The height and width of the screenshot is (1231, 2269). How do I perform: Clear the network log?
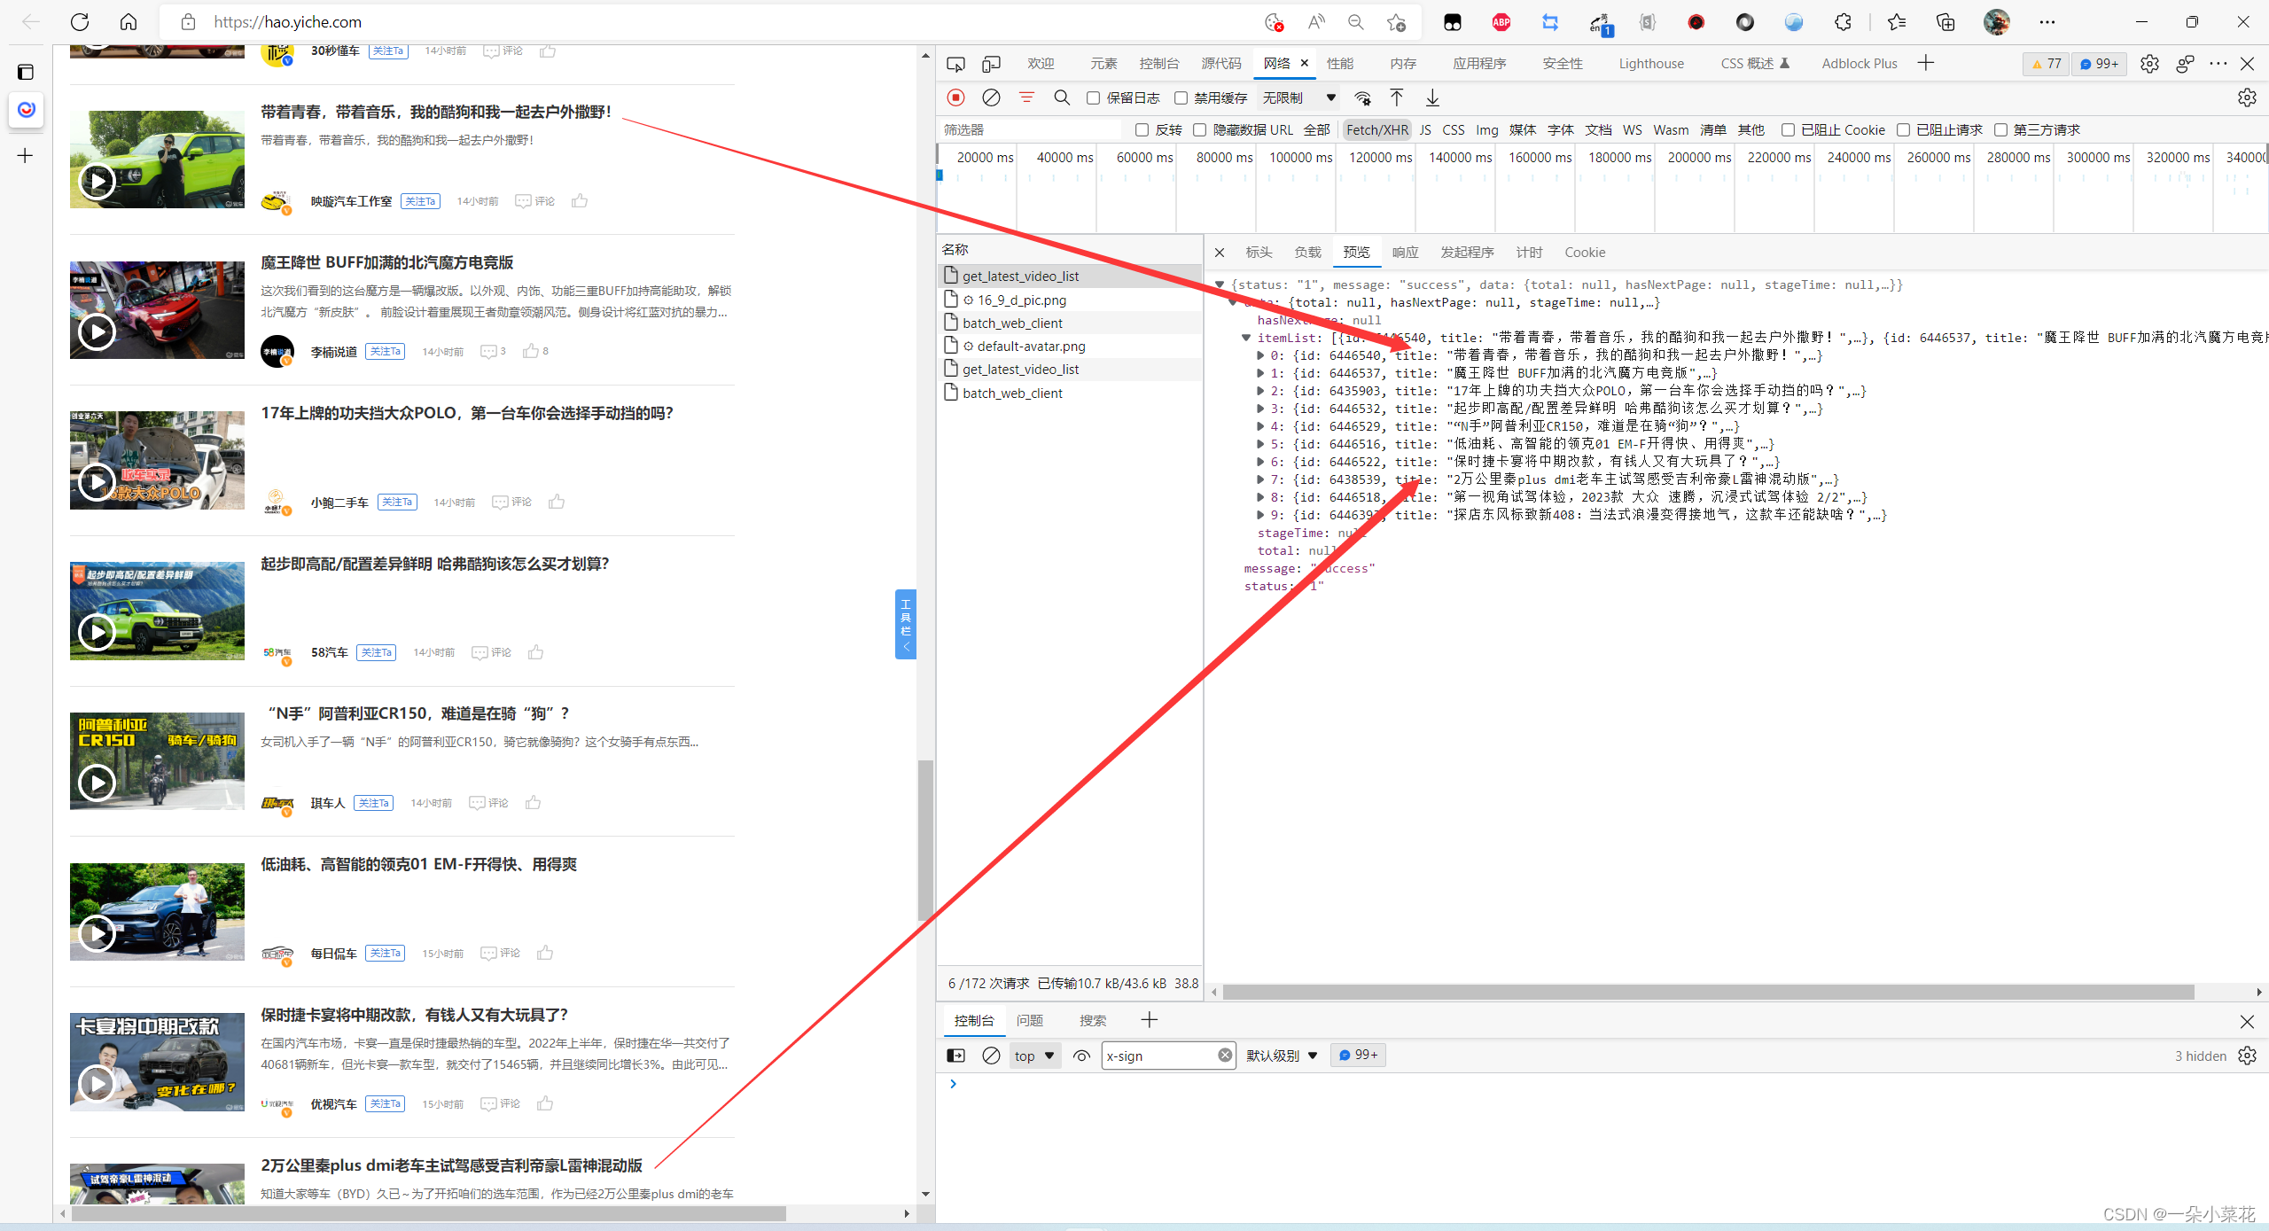click(991, 97)
